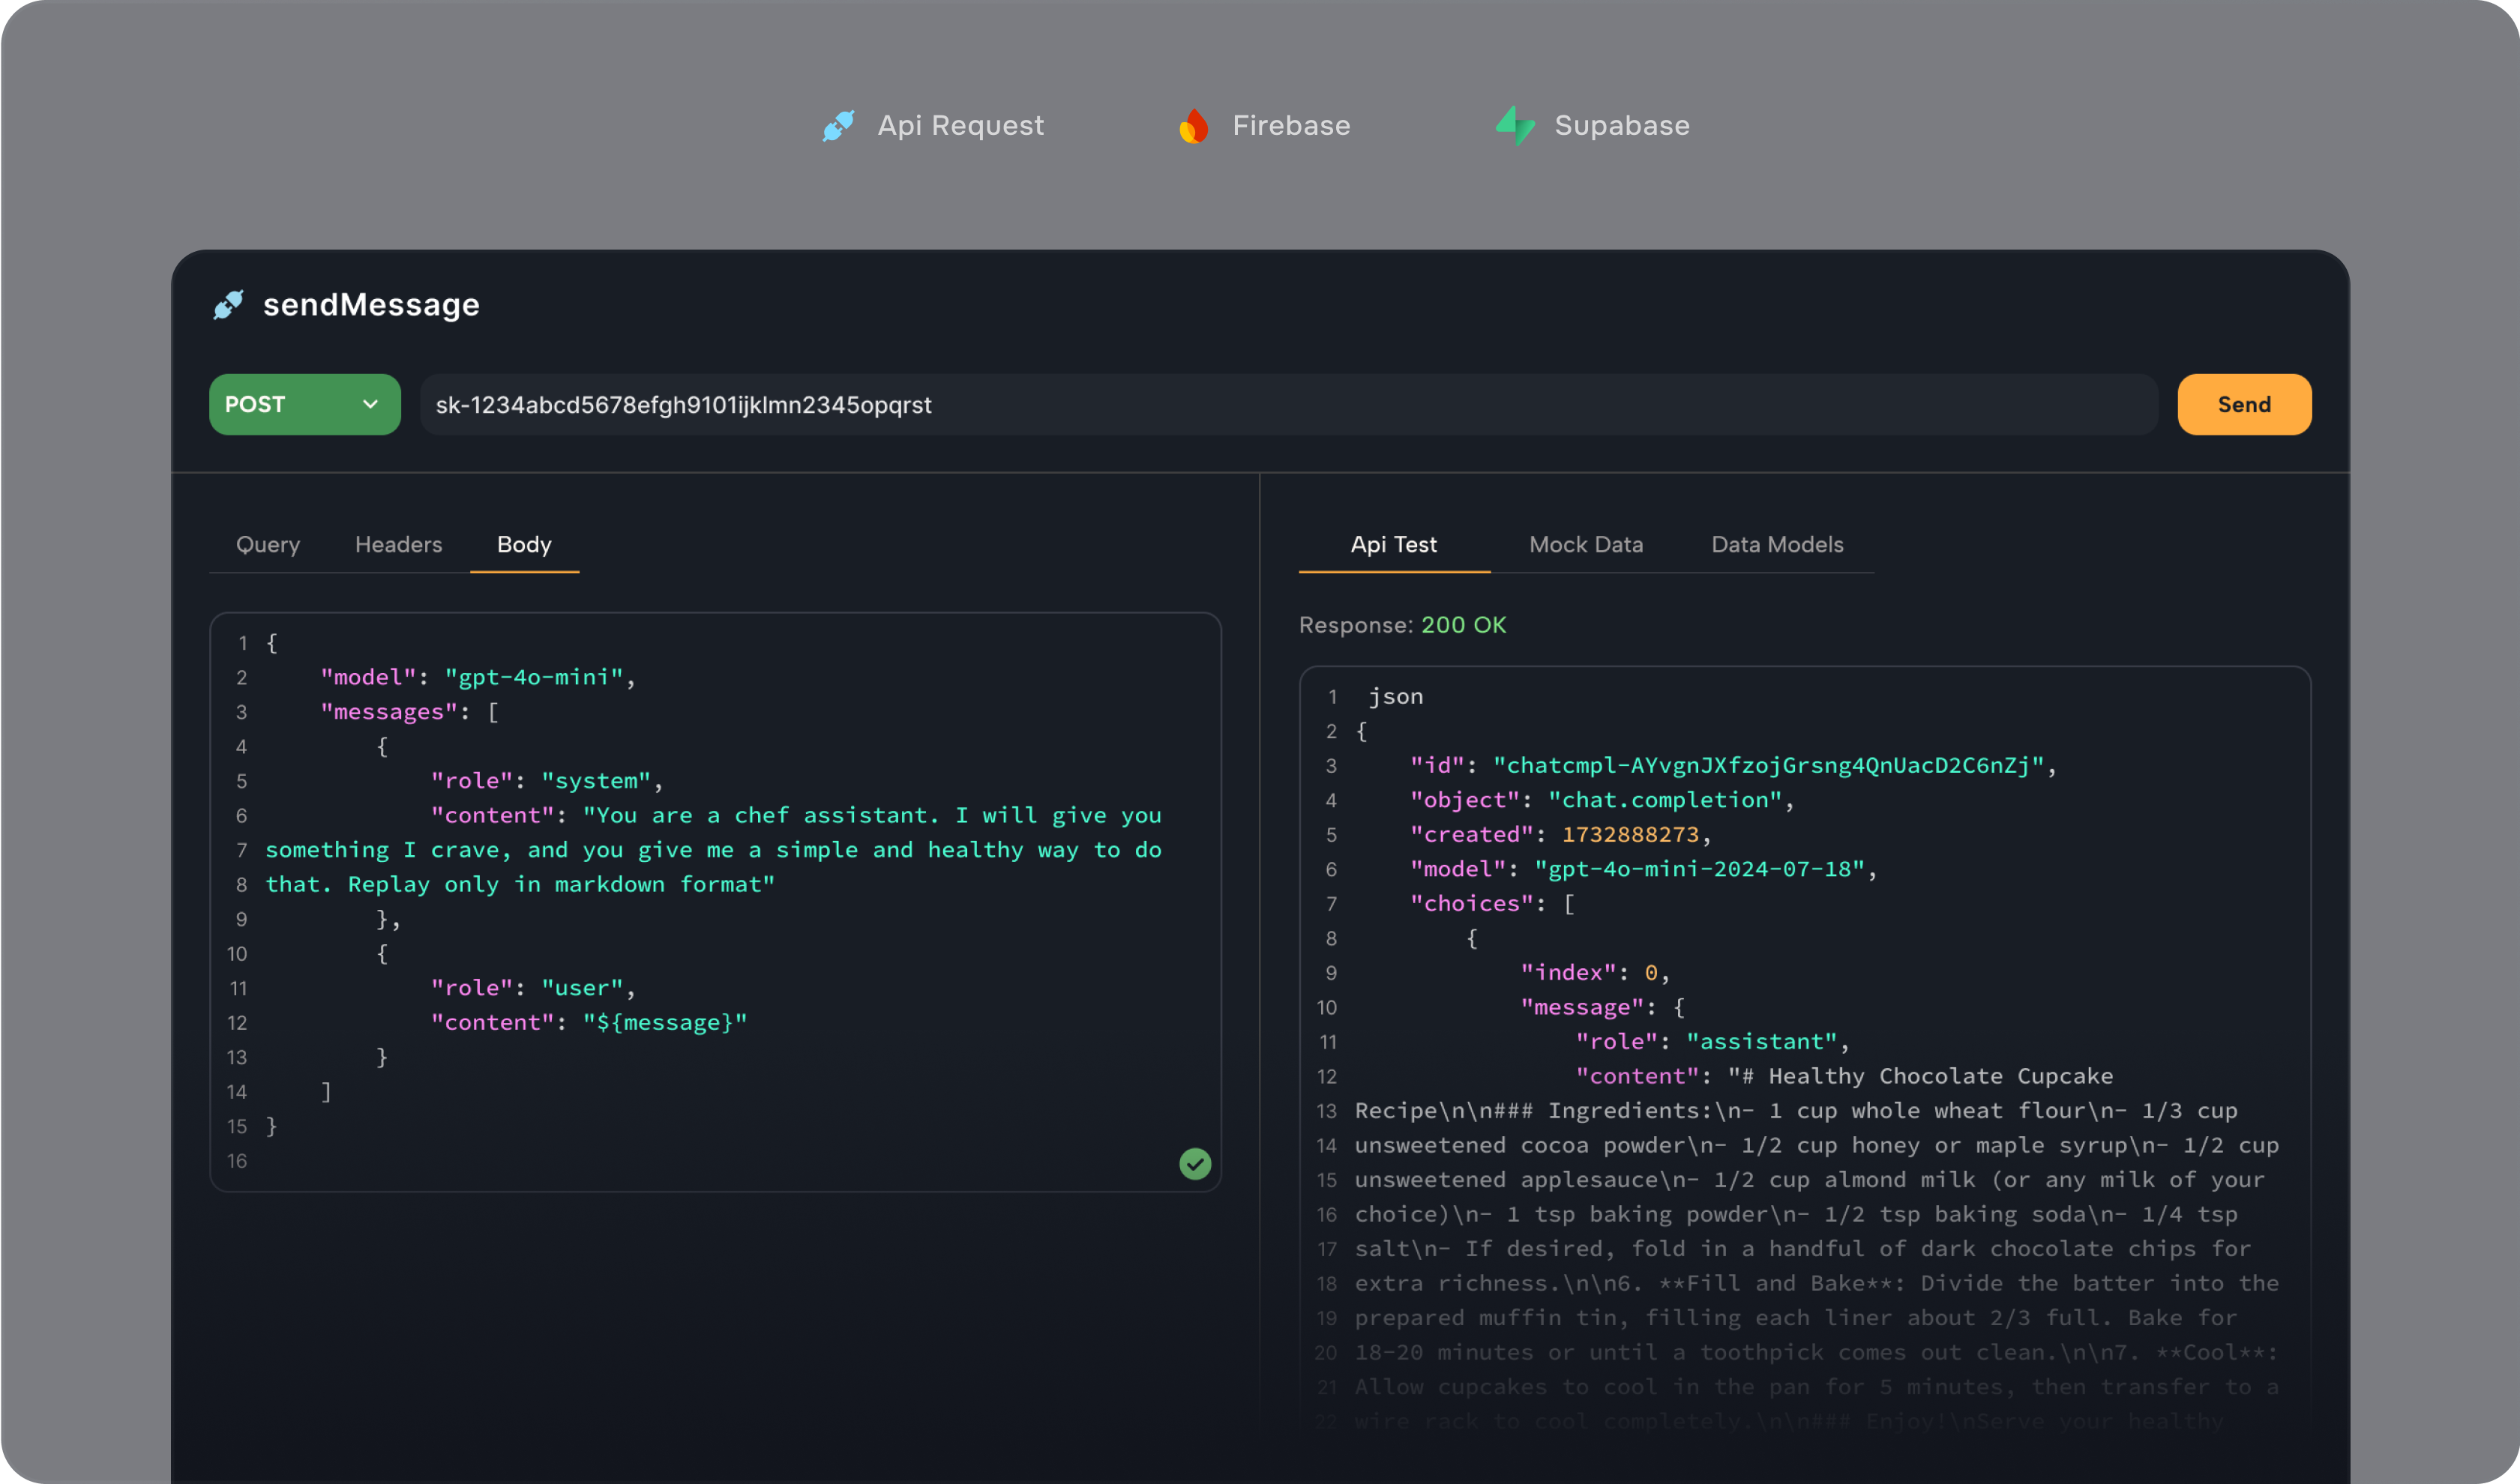Select the Firebase label at top
The image size is (2520, 1484).
[1290, 125]
